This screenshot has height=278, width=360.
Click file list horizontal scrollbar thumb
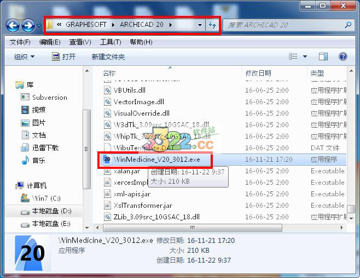(x=193, y=228)
